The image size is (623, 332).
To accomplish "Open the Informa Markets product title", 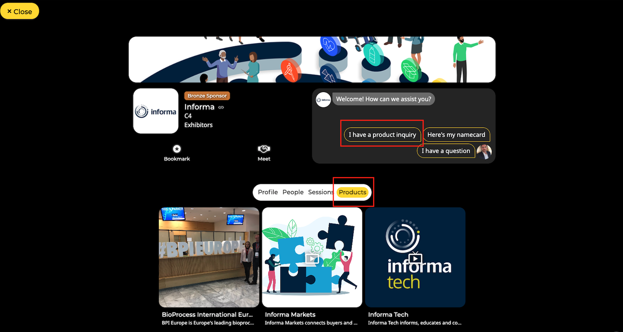I will (290, 315).
